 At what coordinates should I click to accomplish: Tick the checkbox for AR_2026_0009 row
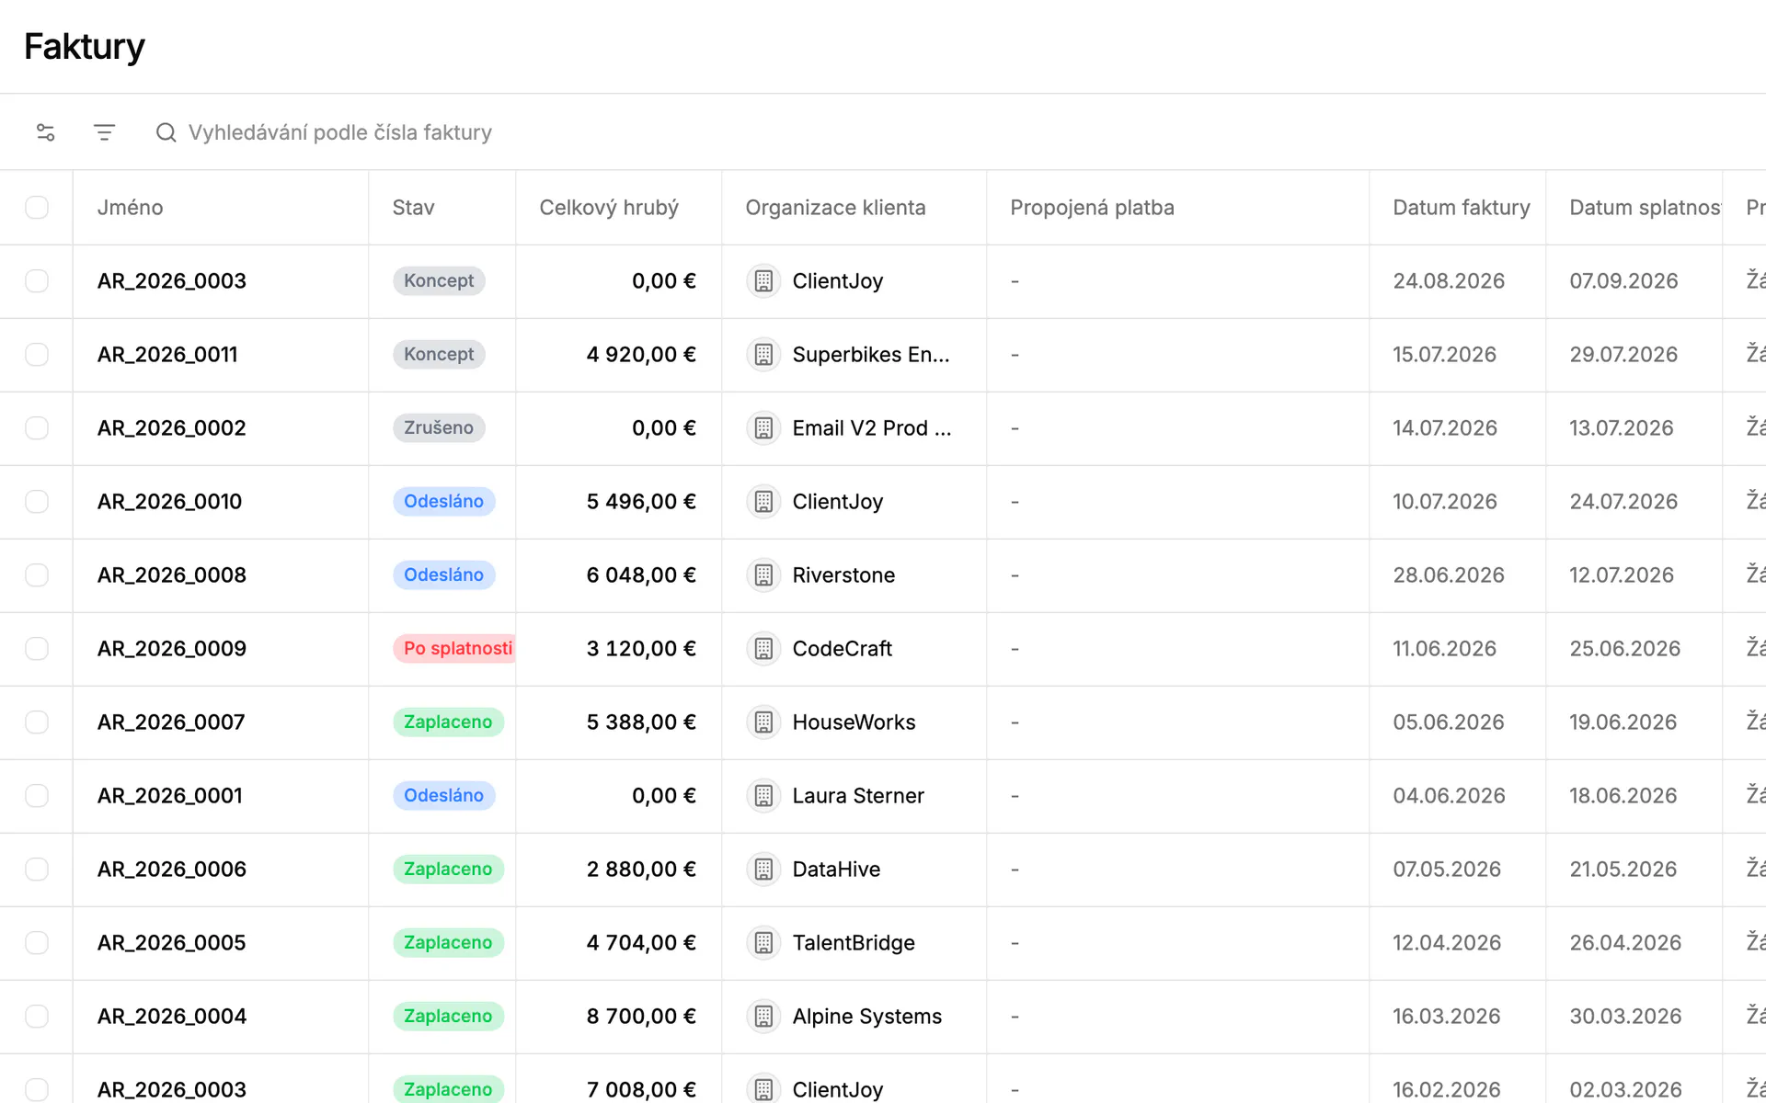(37, 649)
